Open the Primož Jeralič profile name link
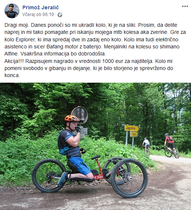Screen dimensions: 191x210 (x=41, y=7)
